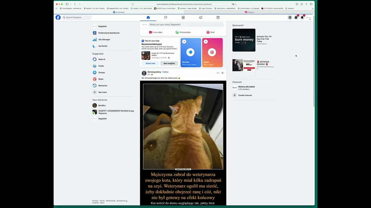The height and width of the screenshot is (208, 371).
Task: Click the Boost reel button
Action: pyautogui.click(x=151, y=63)
